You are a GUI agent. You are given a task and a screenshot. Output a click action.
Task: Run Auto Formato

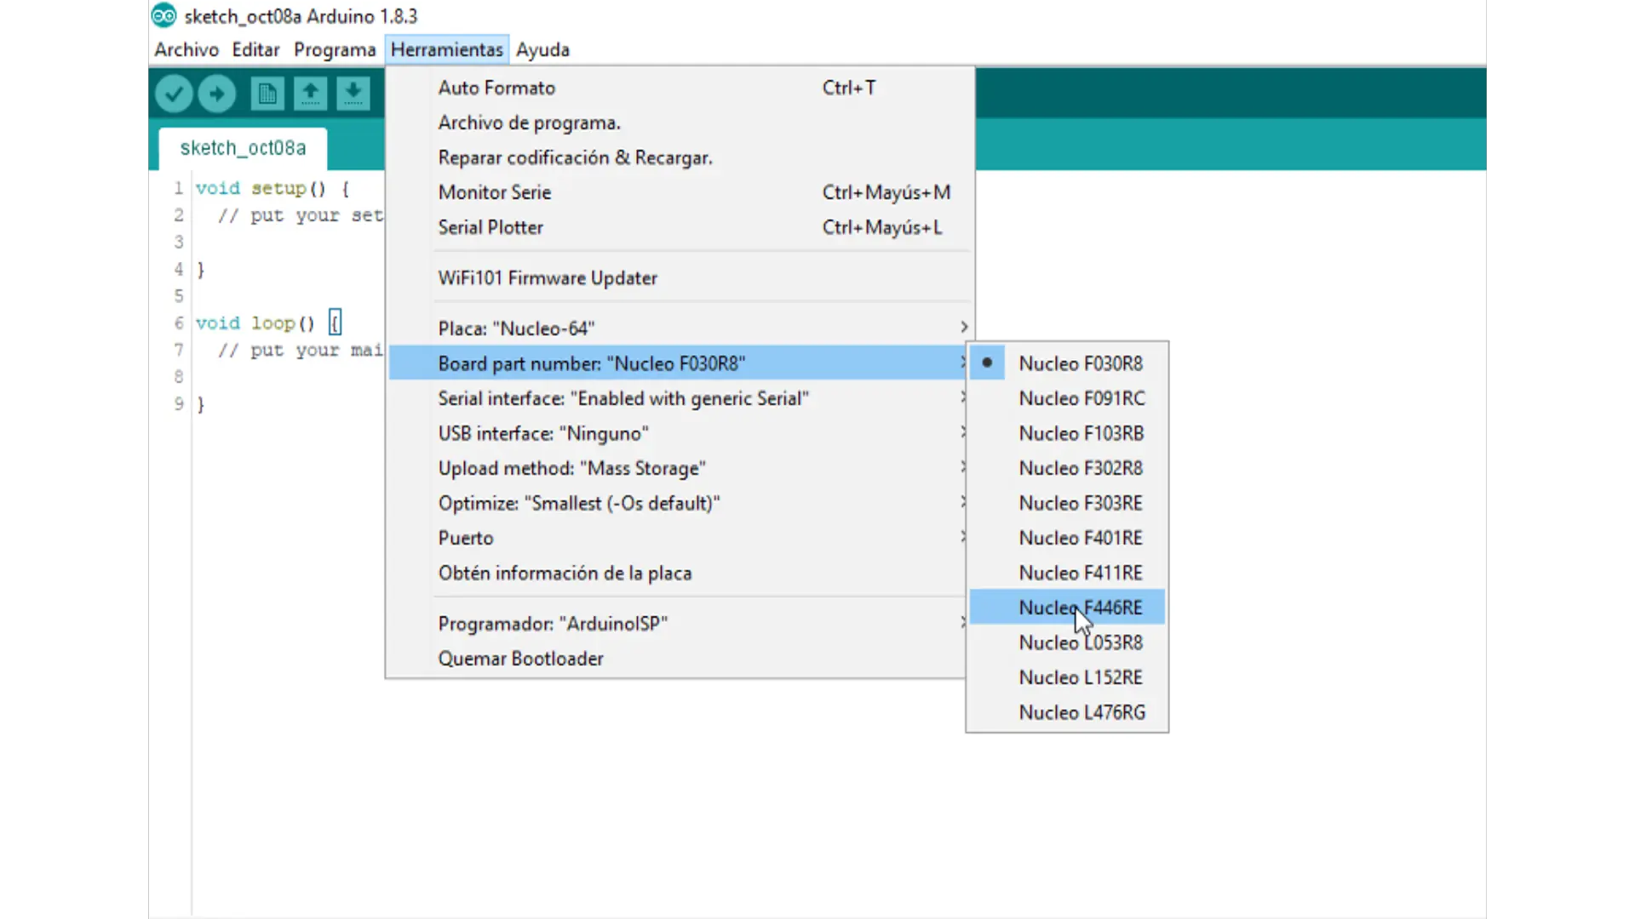click(x=680, y=88)
